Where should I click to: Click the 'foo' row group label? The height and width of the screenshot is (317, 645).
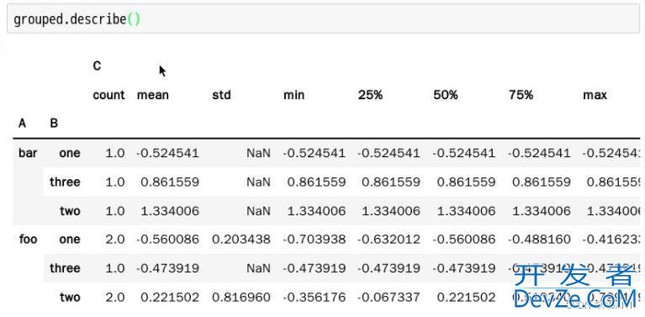coord(28,239)
